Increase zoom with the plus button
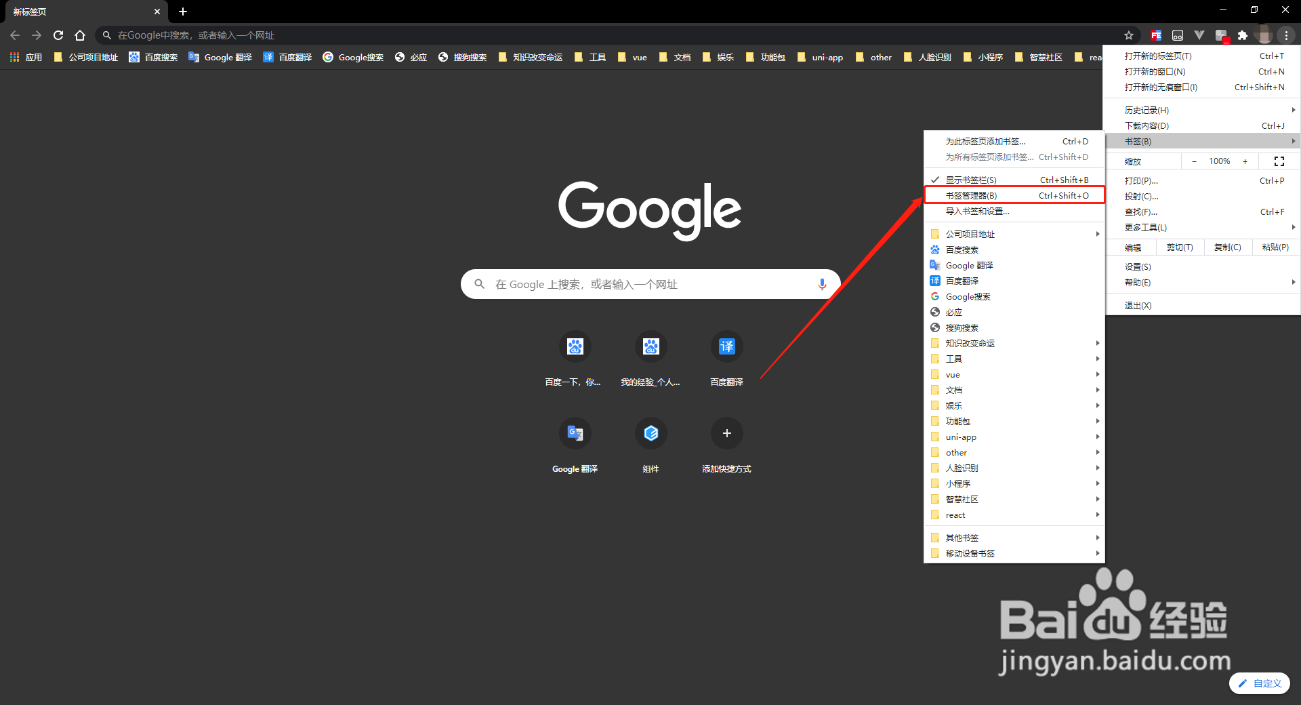Image resolution: width=1301 pixels, height=705 pixels. [1245, 161]
